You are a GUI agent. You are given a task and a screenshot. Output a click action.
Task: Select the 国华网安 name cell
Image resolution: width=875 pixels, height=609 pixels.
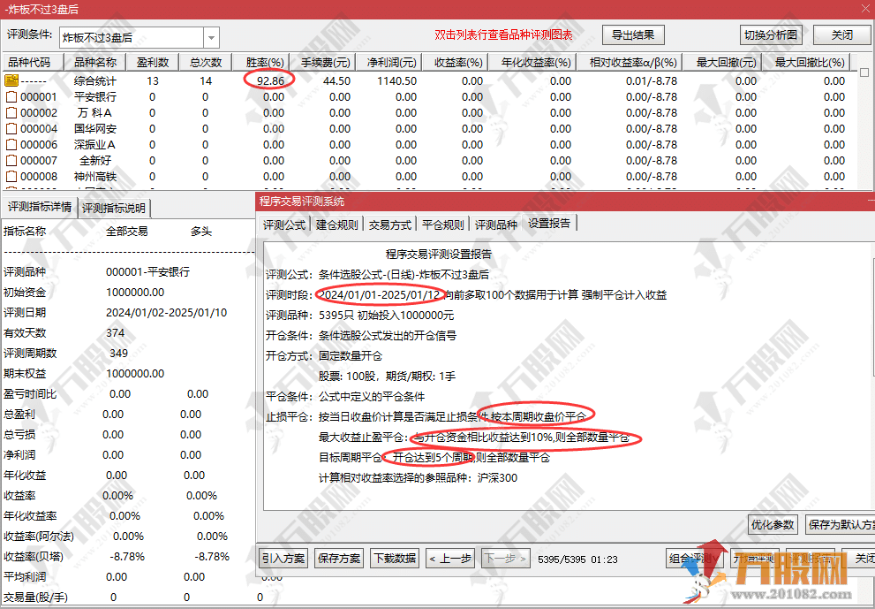94,128
